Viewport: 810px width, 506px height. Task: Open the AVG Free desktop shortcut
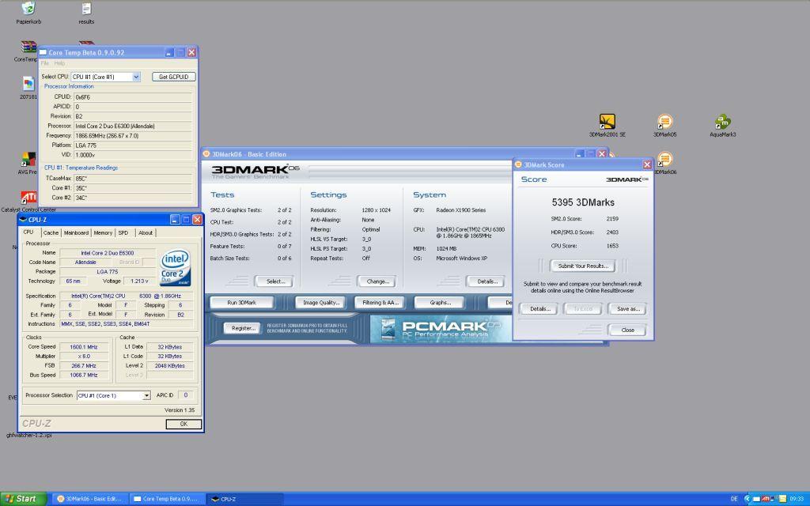[x=28, y=160]
